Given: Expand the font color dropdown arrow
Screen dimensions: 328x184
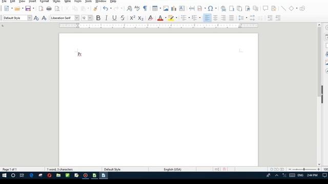Looking at the screenshot, I should coord(166,18).
